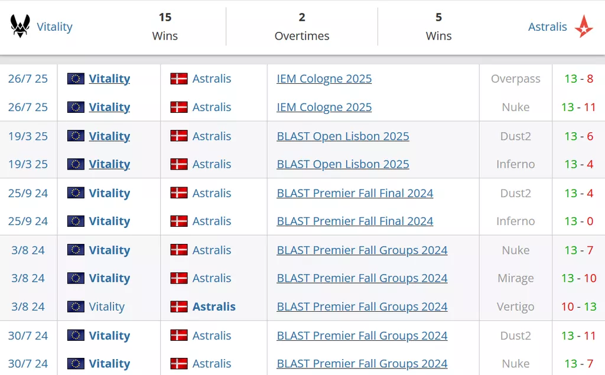
Task: Click the 2 Overtimes stat in header
Action: pyautogui.click(x=302, y=27)
